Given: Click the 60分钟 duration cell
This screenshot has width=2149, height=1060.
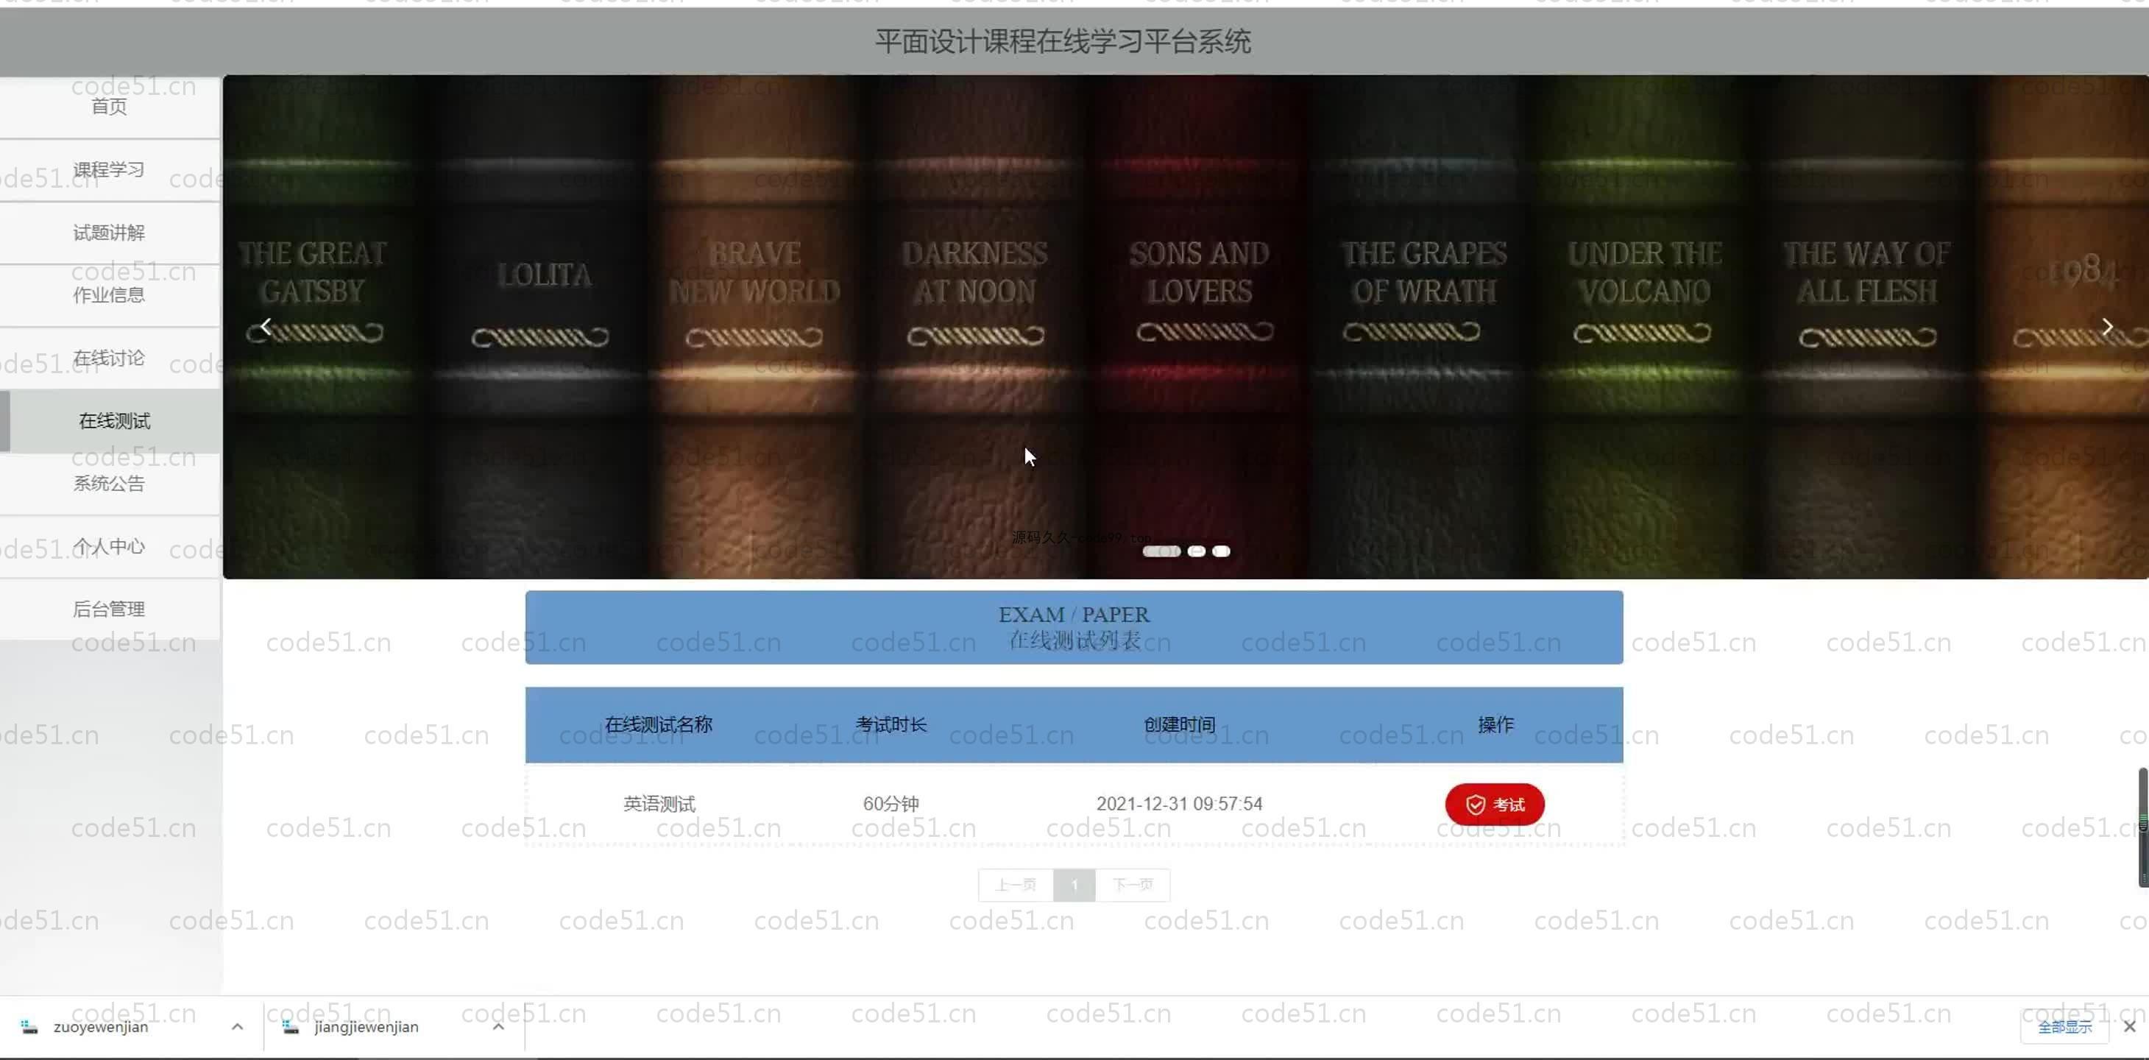Looking at the screenshot, I should (x=891, y=804).
